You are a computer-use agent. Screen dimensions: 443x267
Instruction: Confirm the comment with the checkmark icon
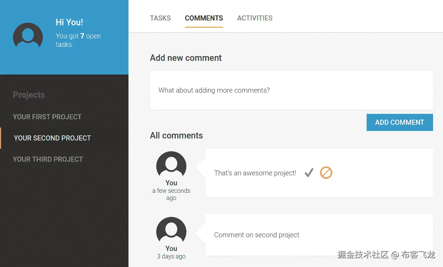[x=309, y=173]
